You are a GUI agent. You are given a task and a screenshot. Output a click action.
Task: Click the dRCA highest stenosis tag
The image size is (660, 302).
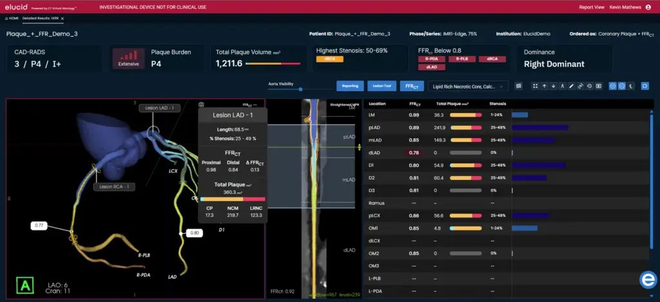[329, 59]
